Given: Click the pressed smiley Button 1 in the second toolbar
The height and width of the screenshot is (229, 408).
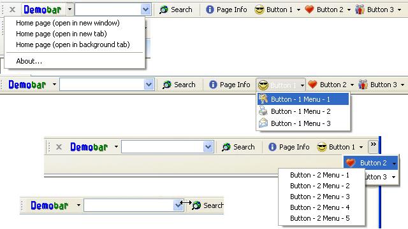Looking at the screenshot, I should tap(263, 85).
